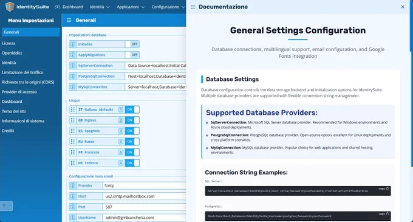Grab the drag handle for Tedesco

point(73,163)
